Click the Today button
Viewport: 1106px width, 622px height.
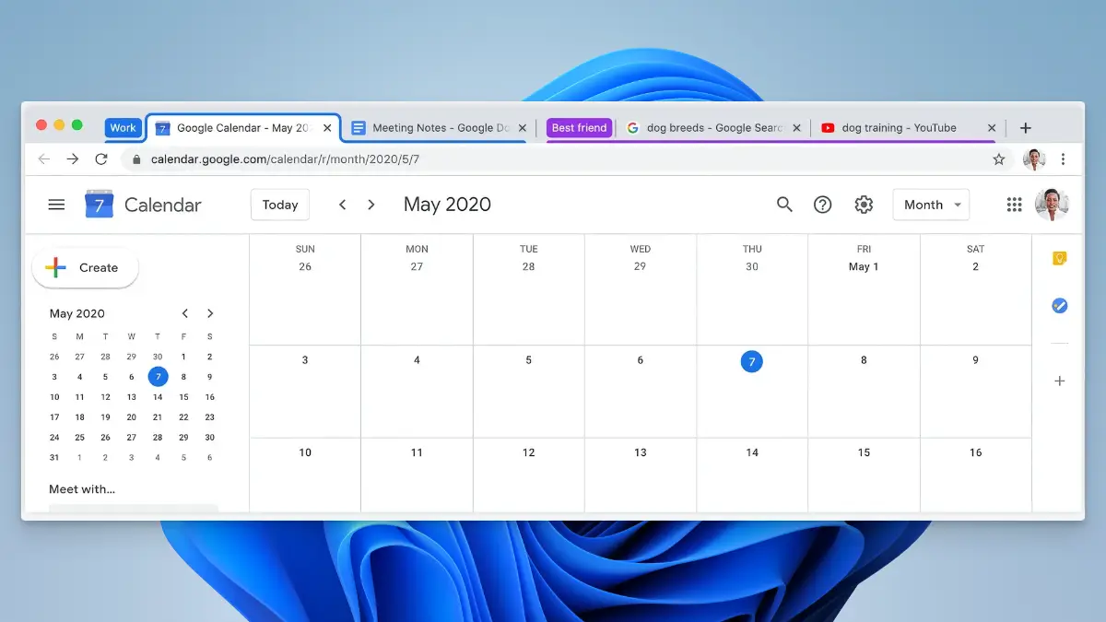pos(280,205)
